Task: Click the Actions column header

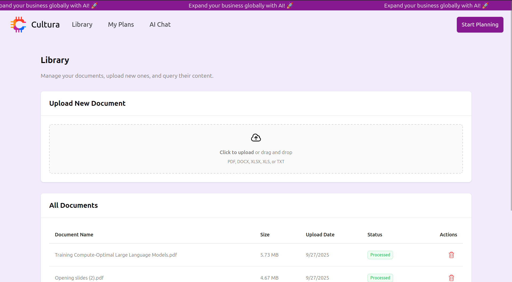Action: (x=448, y=234)
